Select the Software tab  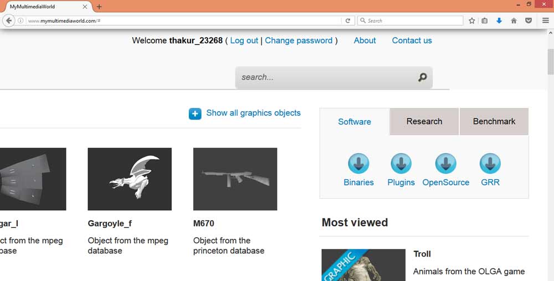(355, 122)
